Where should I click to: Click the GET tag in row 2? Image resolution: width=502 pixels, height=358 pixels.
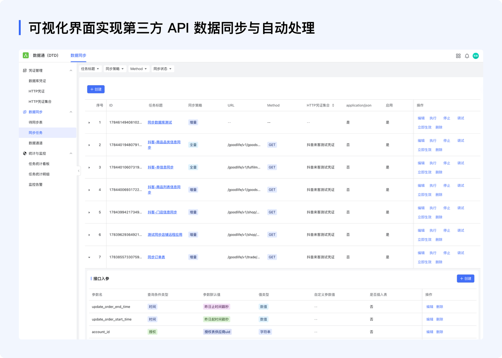pyautogui.click(x=272, y=145)
